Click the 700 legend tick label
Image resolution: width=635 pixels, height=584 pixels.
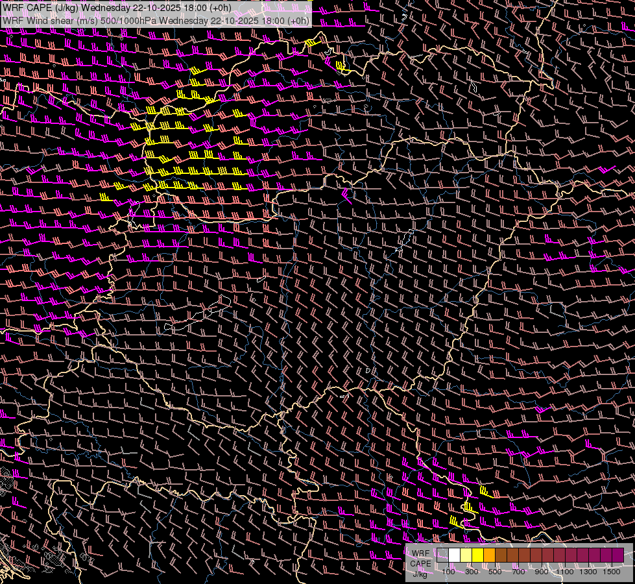(x=518, y=572)
